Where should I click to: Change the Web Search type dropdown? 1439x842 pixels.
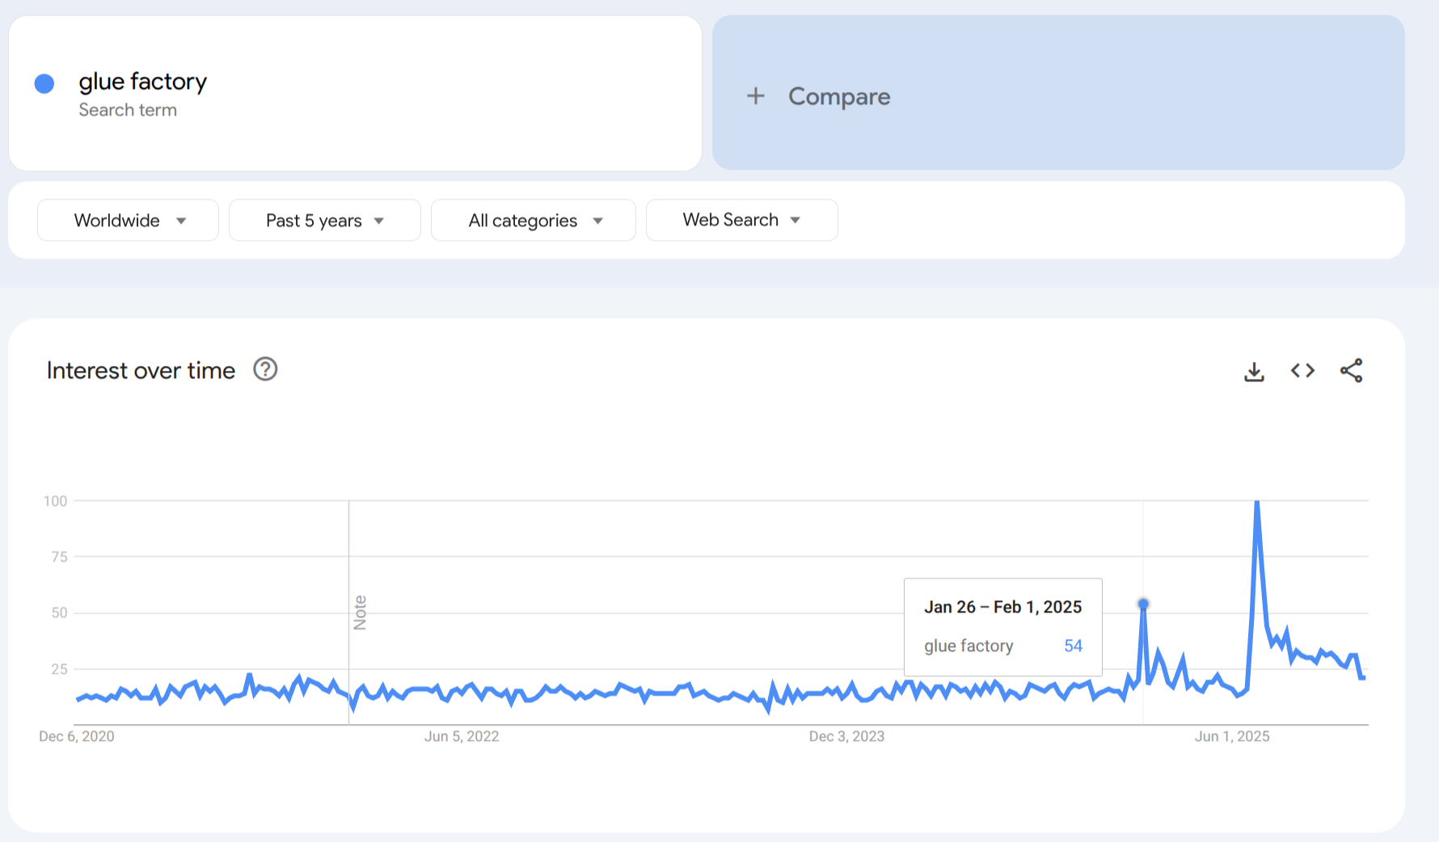click(741, 220)
